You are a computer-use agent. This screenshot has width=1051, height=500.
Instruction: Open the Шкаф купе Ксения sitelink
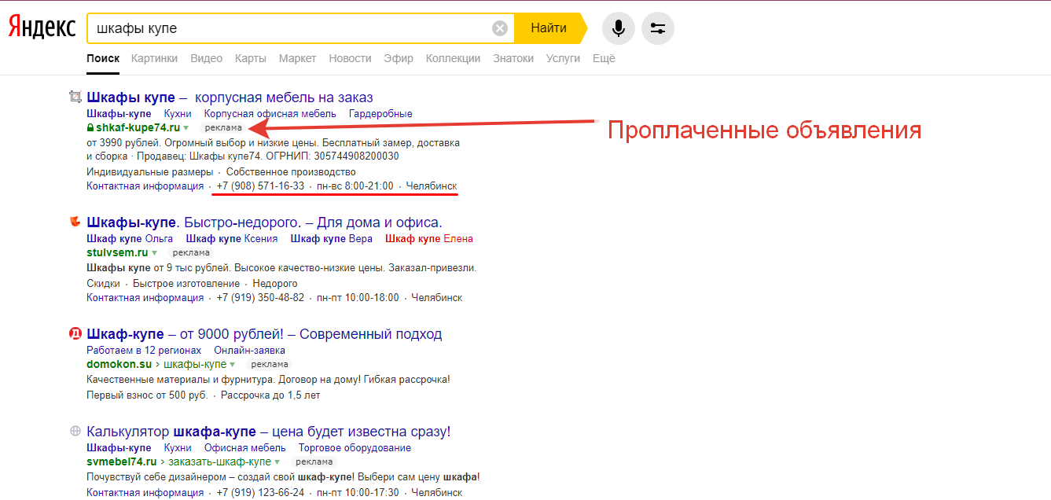231,239
